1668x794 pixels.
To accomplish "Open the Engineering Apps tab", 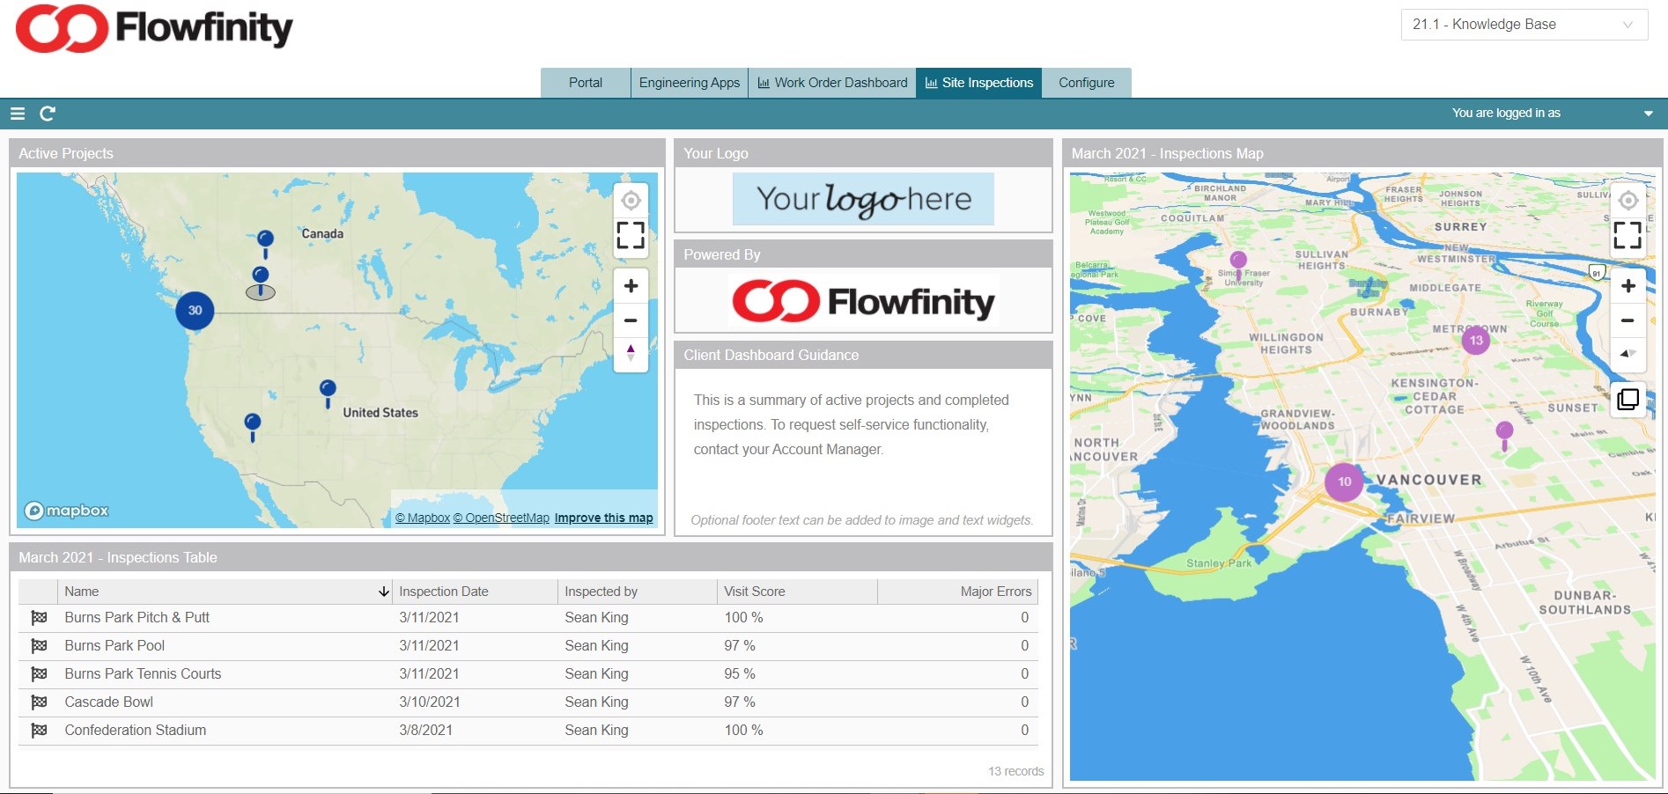I will (690, 83).
